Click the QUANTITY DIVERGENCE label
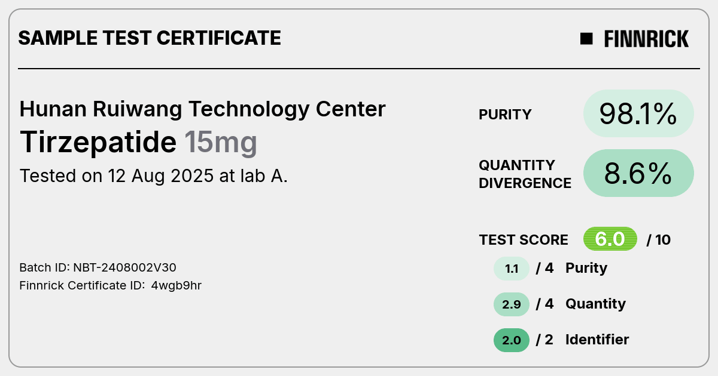Screen dimensions: 718x376 pos(525,174)
